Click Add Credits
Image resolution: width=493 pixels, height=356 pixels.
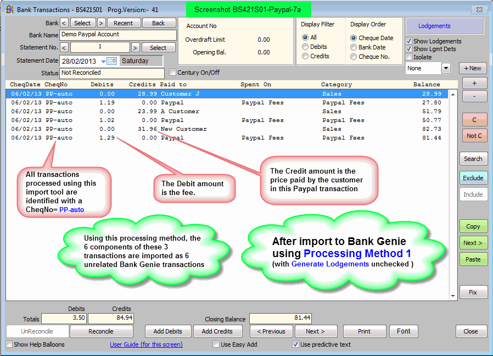[x=217, y=331]
